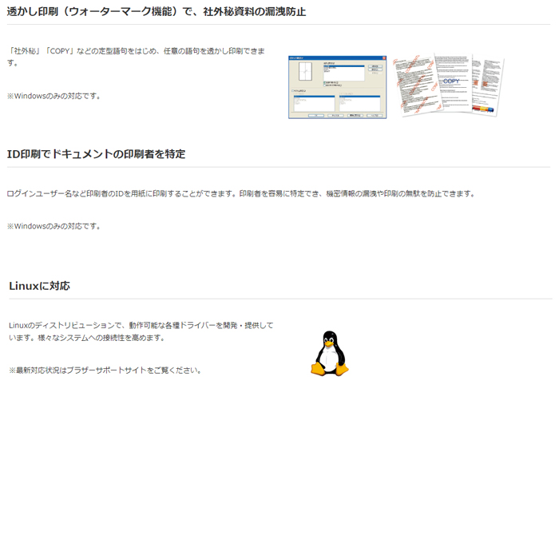Click the 透かし印刷 watermark heading
This screenshot has height=559, width=559.
(x=157, y=12)
